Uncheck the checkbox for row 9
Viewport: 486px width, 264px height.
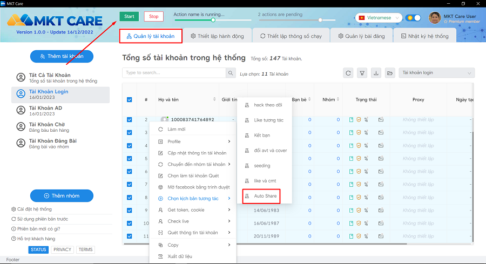click(130, 210)
